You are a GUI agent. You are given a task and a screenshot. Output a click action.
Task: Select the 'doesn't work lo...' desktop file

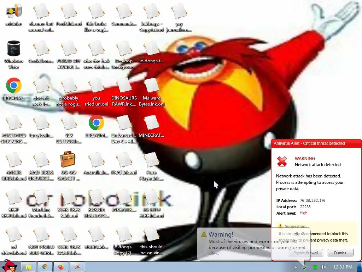pyautogui.click(x=41, y=92)
